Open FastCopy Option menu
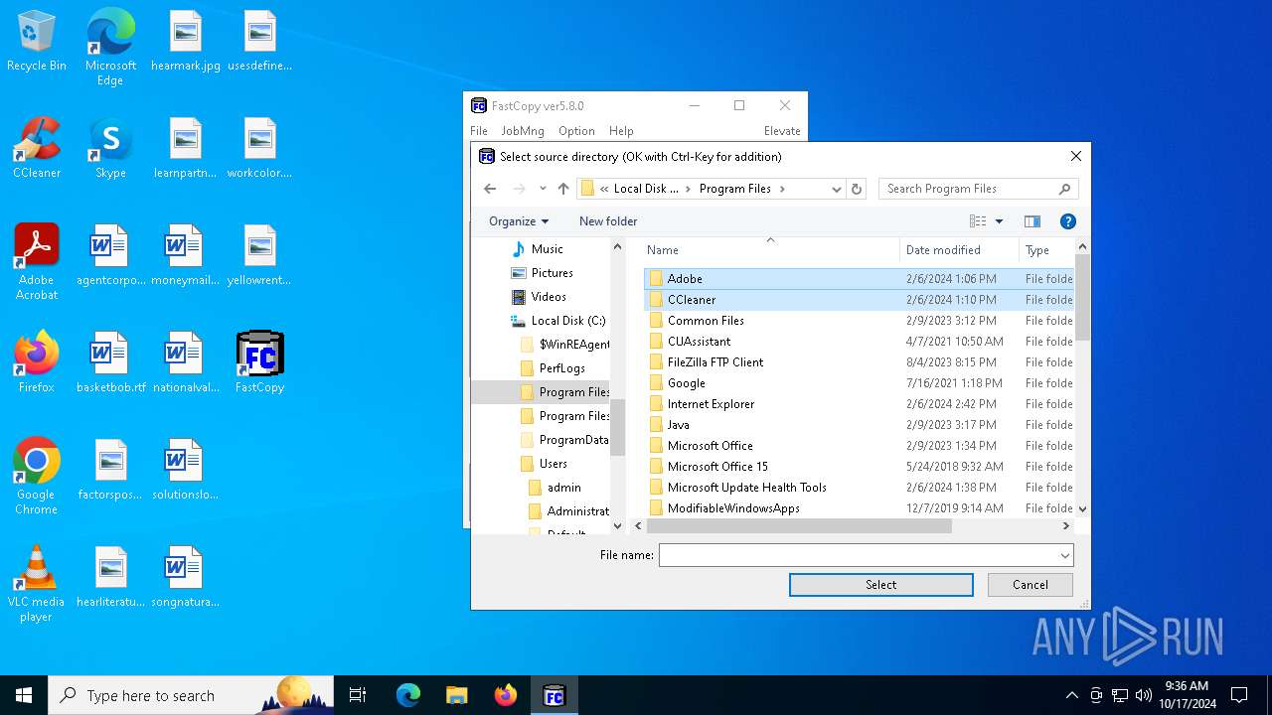 click(x=576, y=131)
